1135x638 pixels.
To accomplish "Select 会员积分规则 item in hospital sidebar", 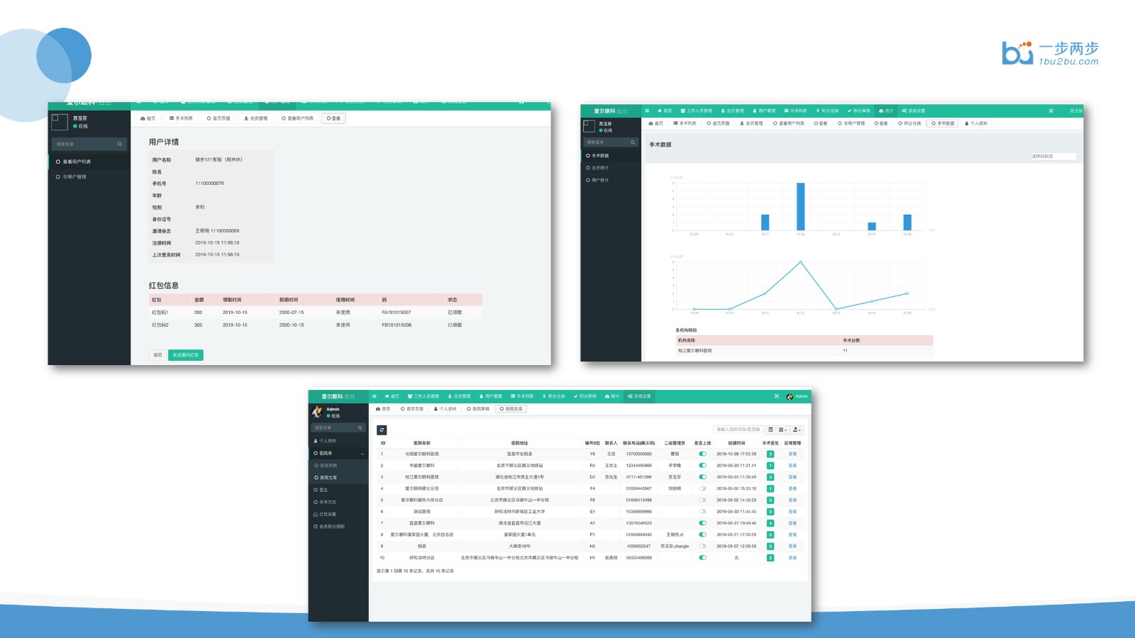I will tap(338, 527).
